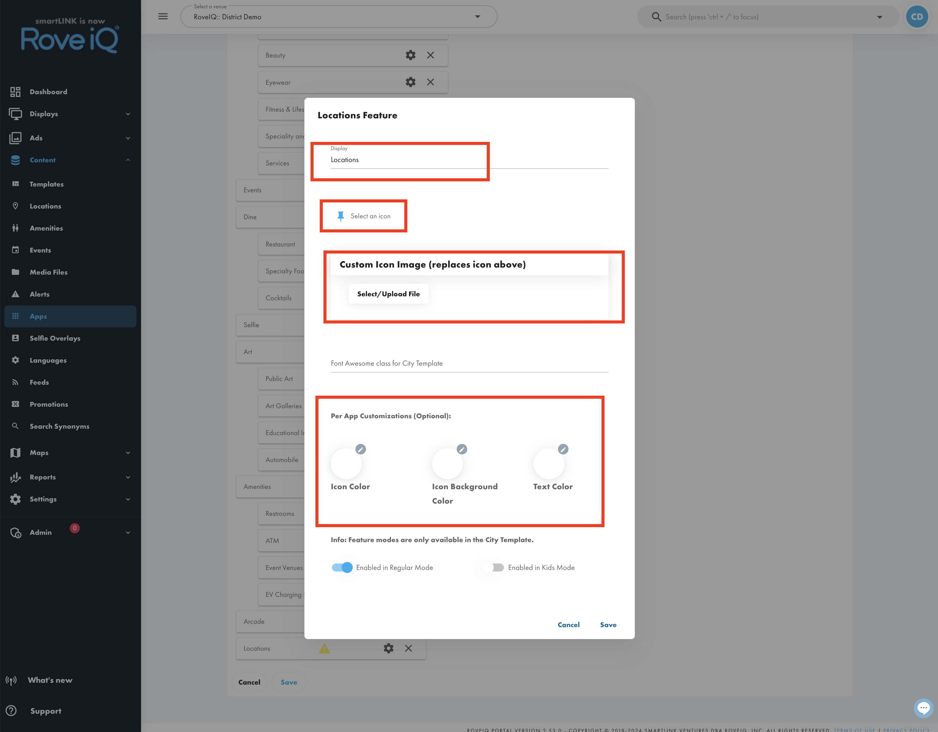
Task: Open the CD user avatar
Action: pos(917,17)
